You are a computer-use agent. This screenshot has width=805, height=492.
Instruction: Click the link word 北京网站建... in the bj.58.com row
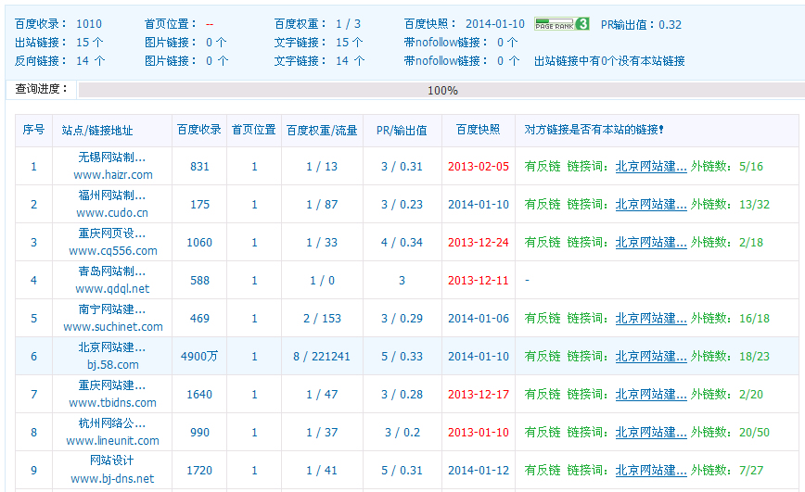coord(651,356)
